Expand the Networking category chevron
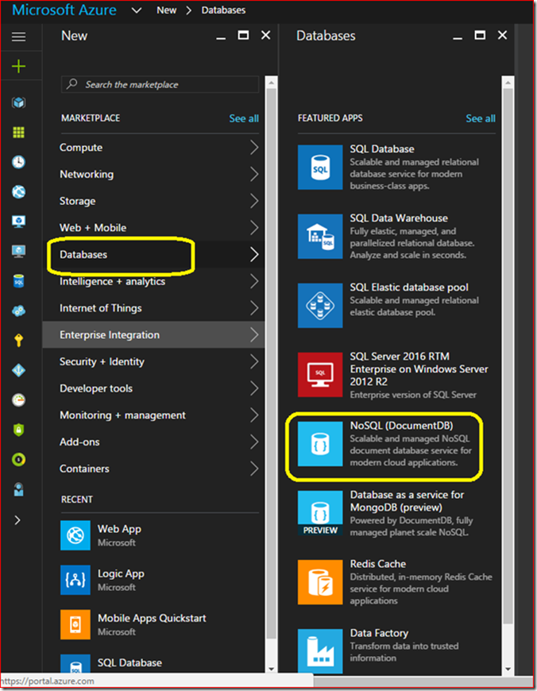 [254, 174]
